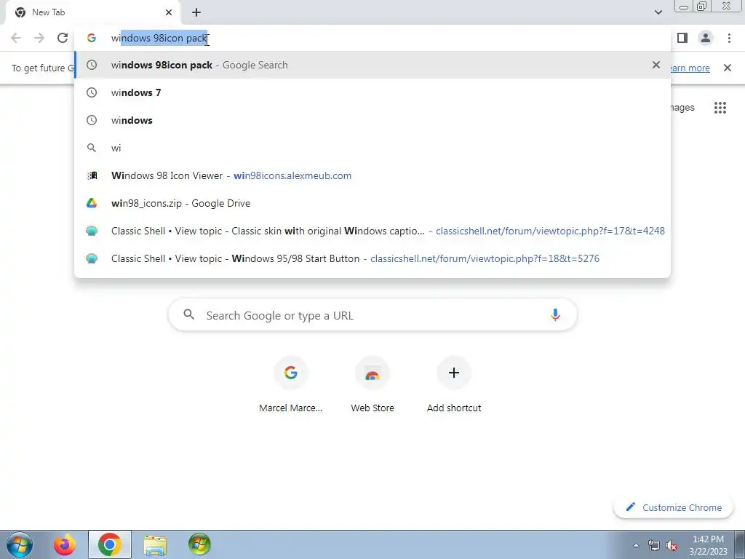Viewport: 745px width, 559px height.
Task: Open the Windows Start menu orb
Action: coord(20,544)
